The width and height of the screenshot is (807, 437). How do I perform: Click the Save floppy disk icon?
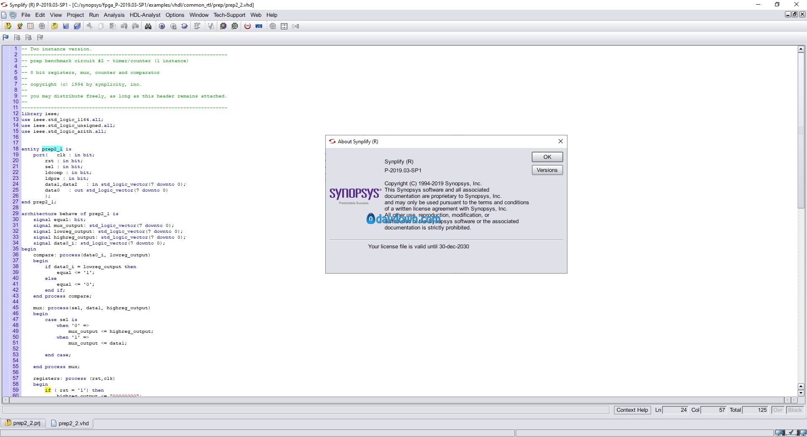click(66, 26)
